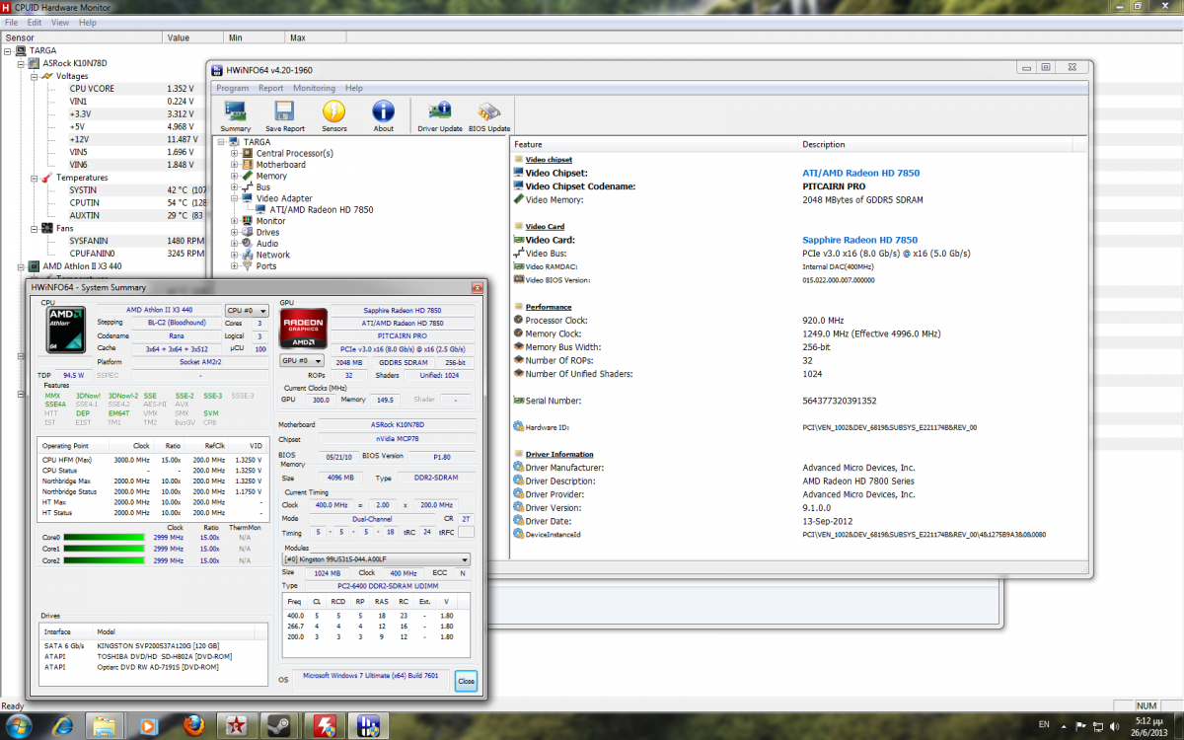Click the AMD Athlon 64 logo in System Summary
1184x740 pixels.
coord(66,331)
